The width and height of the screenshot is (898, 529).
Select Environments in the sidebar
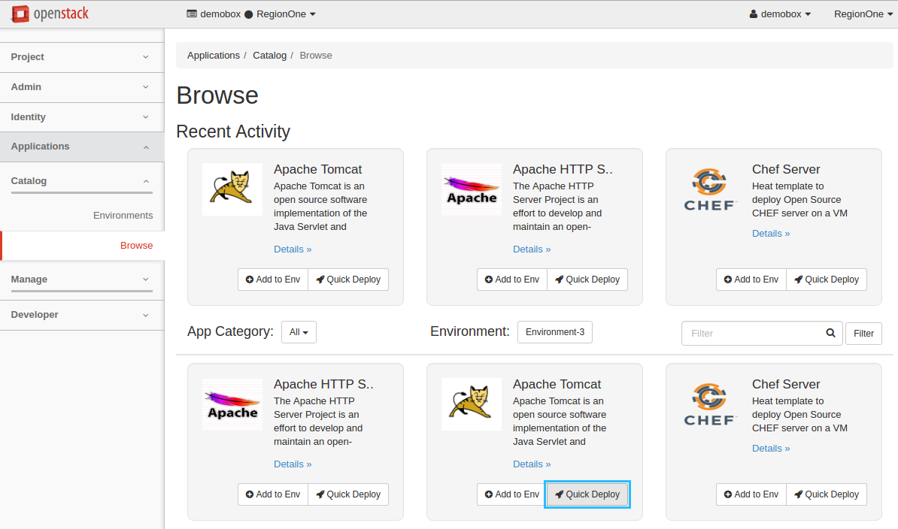pos(123,216)
